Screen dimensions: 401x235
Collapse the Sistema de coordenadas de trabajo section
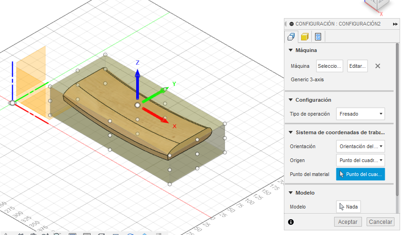pos(291,132)
